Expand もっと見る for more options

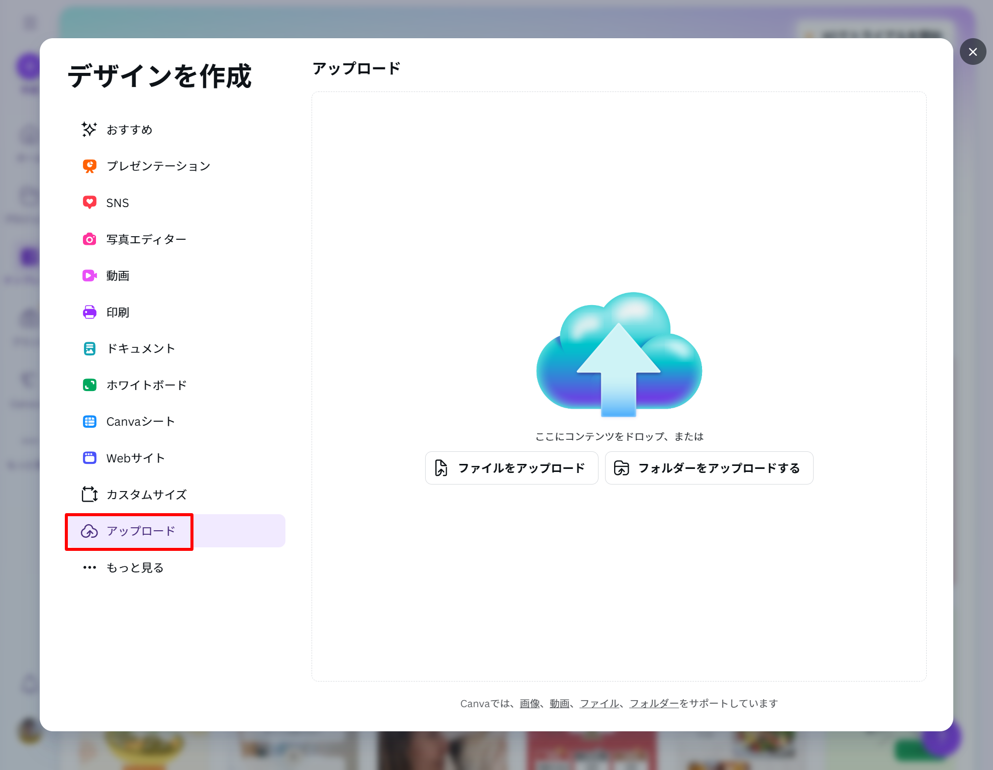tap(134, 567)
